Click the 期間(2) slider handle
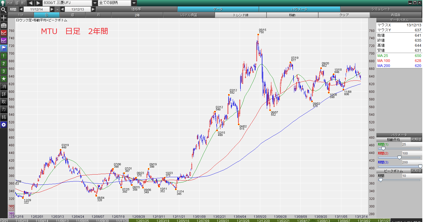This screenshot has height=222, width=426. 399,158
